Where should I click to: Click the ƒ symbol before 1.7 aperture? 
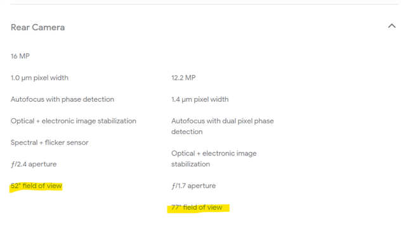[173, 186]
